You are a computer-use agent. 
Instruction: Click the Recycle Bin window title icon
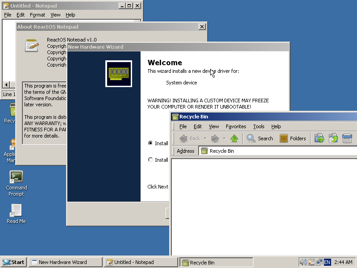175,117
